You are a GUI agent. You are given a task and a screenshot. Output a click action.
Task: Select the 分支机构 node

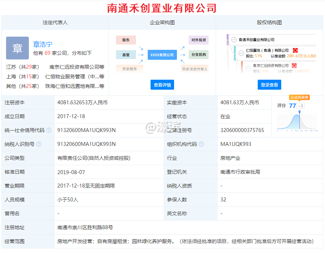pyautogui.click(x=199, y=55)
